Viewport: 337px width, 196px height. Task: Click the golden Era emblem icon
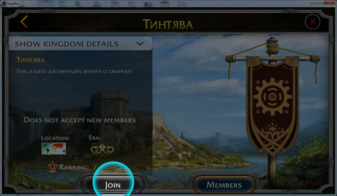pos(102,149)
